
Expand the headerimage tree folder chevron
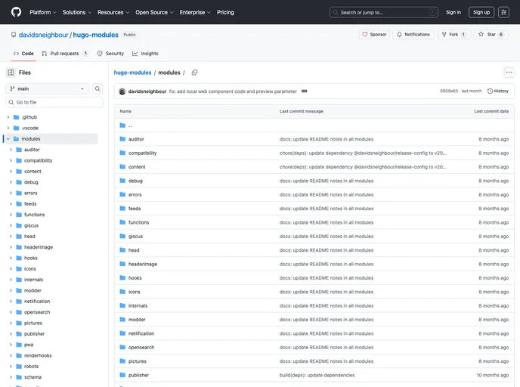(x=11, y=247)
